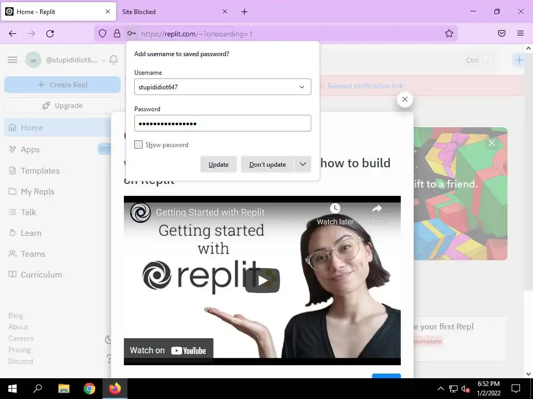Click the Share arrow on the video
This screenshot has width=533, height=399.
377,209
